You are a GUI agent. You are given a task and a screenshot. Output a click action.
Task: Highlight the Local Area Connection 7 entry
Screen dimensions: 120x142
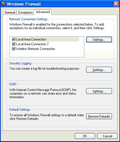pos(32,44)
